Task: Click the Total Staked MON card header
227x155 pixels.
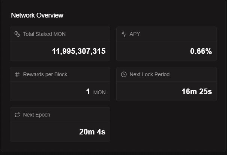Action: click(60, 34)
